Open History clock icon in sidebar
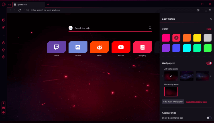This screenshot has width=214, height=123. click(x=4, y=43)
